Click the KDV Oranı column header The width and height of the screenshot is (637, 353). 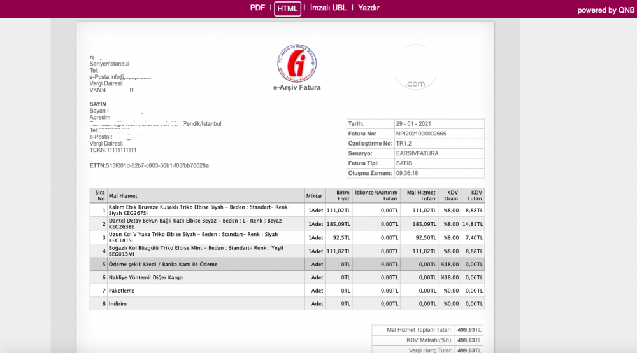point(451,195)
